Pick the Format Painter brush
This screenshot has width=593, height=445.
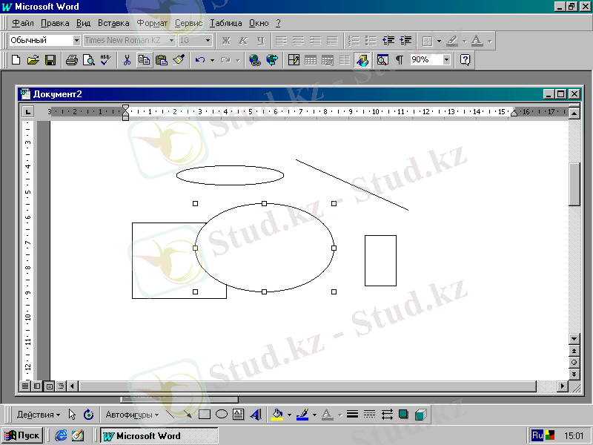pyautogui.click(x=179, y=60)
